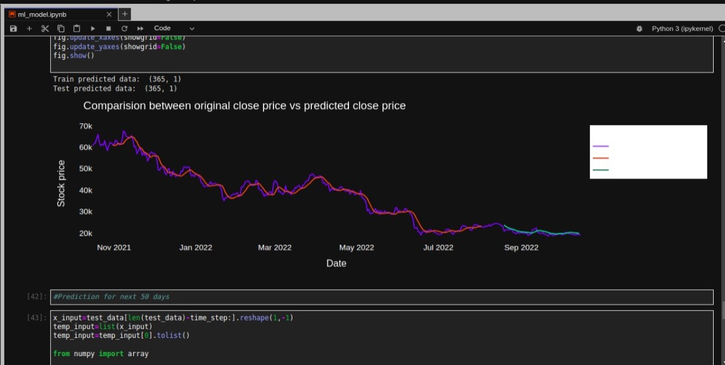Select the red line legend swatch

click(x=600, y=158)
